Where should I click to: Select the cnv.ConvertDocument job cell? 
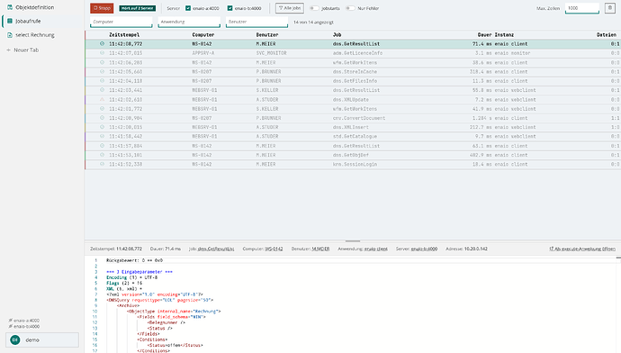(359, 118)
